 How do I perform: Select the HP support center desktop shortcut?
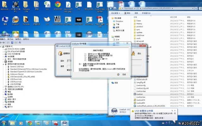[x=15, y=7]
